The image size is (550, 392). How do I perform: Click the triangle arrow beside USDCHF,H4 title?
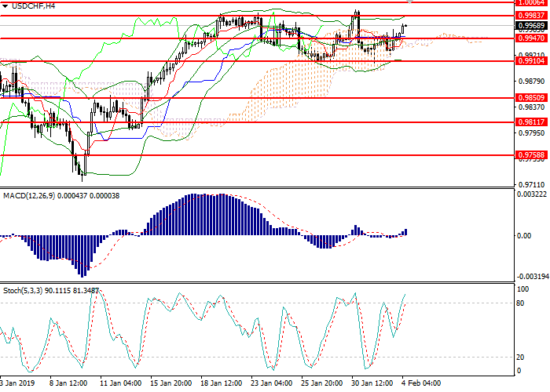point(5,6)
